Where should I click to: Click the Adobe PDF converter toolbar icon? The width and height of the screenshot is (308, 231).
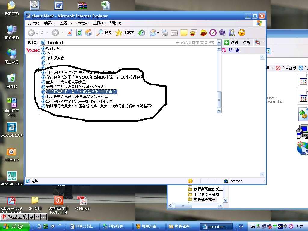[x=257, y=42]
